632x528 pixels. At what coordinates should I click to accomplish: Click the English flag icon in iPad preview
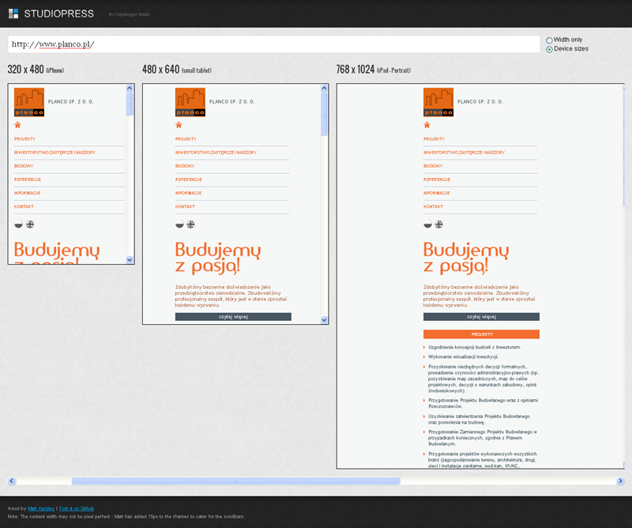(x=439, y=224)
